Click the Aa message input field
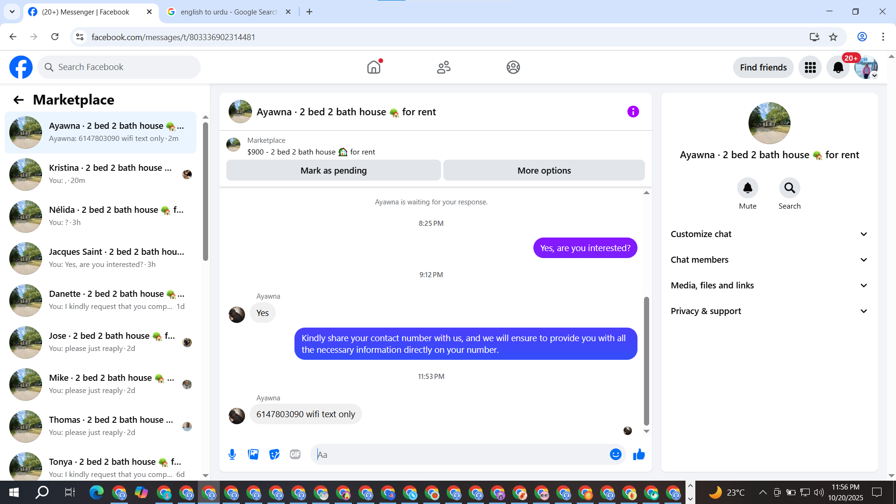Image resolution: width=896 pixels, height=504 pixels. 460,455
